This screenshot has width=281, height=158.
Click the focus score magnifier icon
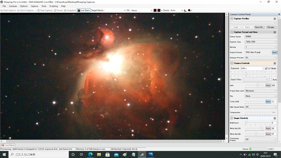[x=189, y=11]
